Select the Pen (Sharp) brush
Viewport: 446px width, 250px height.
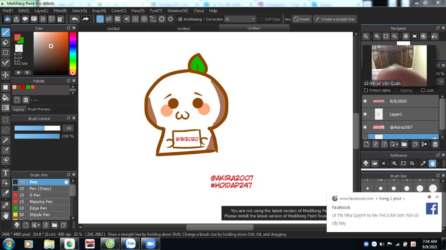click(x=41, y=189)
